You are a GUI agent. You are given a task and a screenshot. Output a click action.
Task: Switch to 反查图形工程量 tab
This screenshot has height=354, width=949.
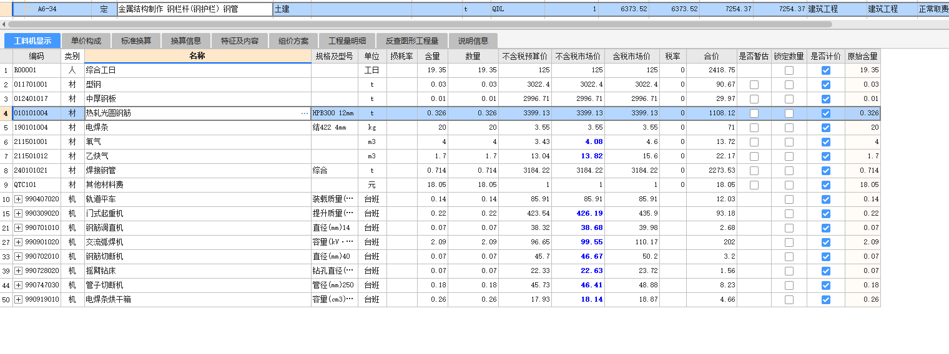tap(412, 41)
